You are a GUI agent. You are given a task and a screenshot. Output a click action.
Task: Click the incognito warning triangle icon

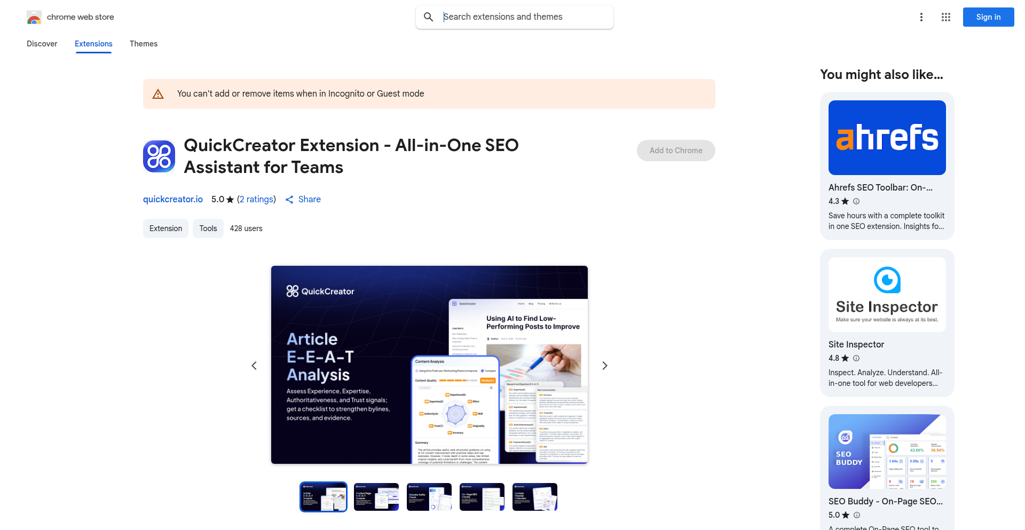[158, 94]
